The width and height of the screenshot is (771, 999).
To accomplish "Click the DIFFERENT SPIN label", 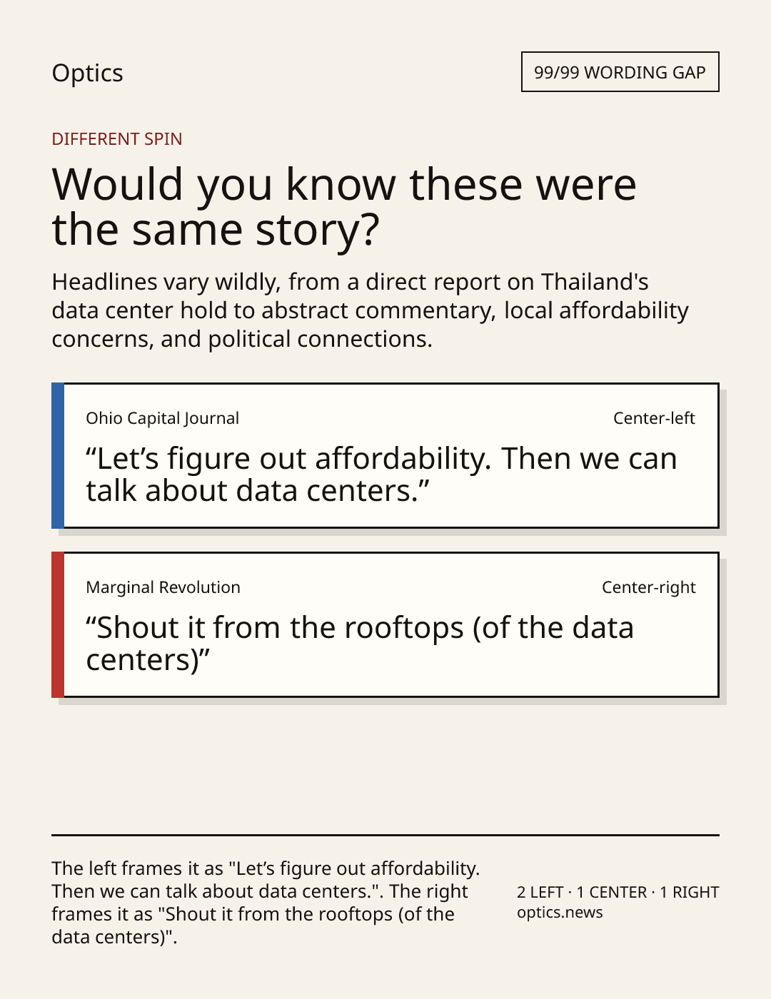I will (117, 138).
